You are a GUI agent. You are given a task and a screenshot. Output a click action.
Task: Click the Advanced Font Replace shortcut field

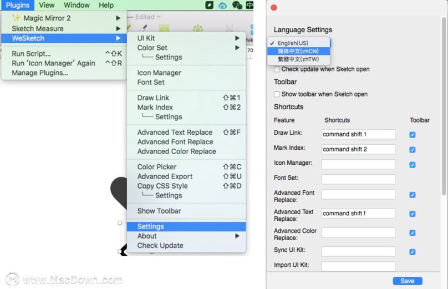tap(358, 194)
